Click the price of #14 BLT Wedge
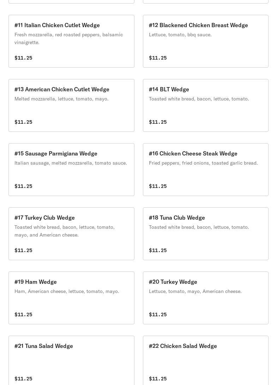 (x=158, y=122)
